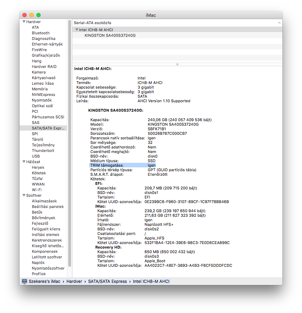302x313 pixels.
Task: Open SPI sidebar entry
Action: 35,133
